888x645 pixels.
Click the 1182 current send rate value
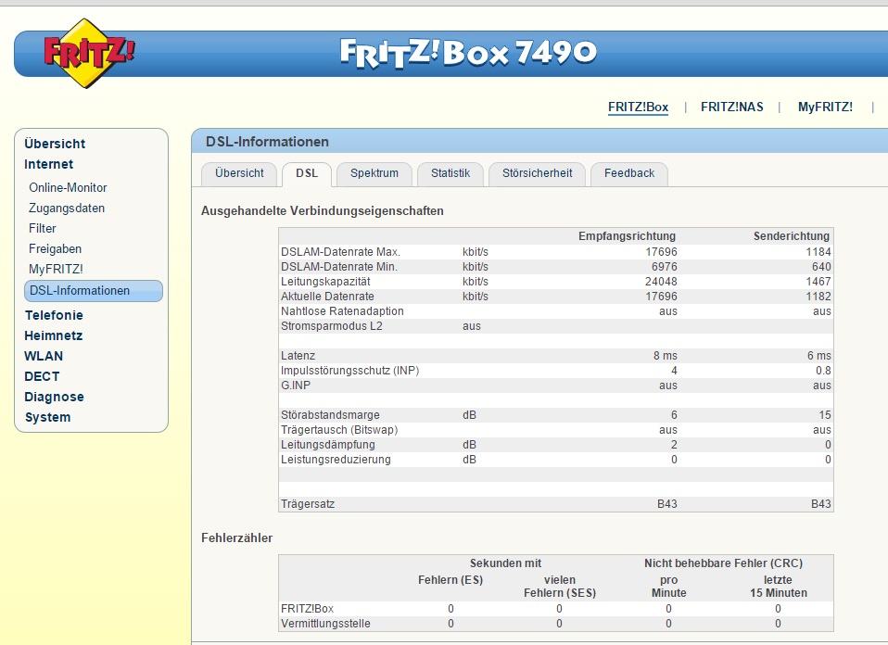(x=818, y=297)
